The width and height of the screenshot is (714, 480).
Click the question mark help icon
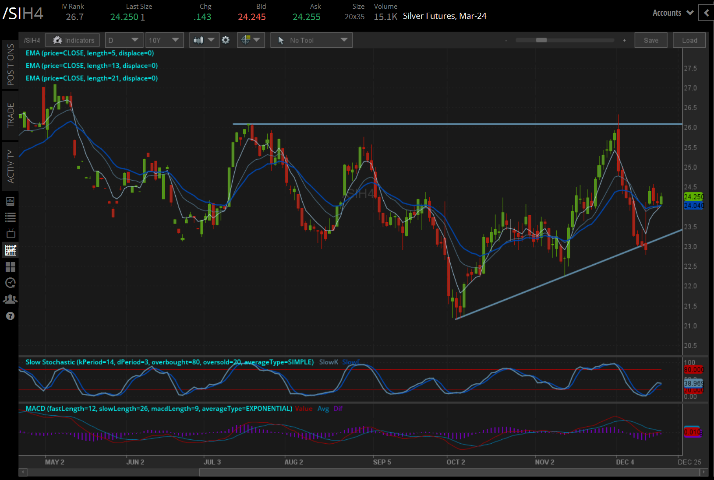pos(11,316)
